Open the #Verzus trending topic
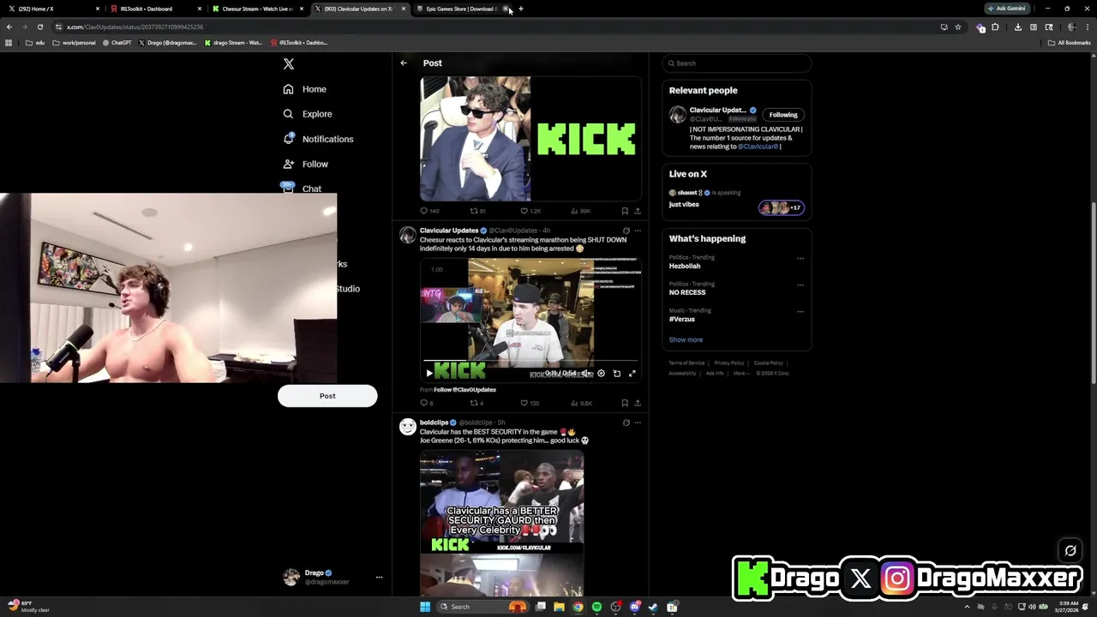This screenshot has height=617, width=1097. pos(682,320)
